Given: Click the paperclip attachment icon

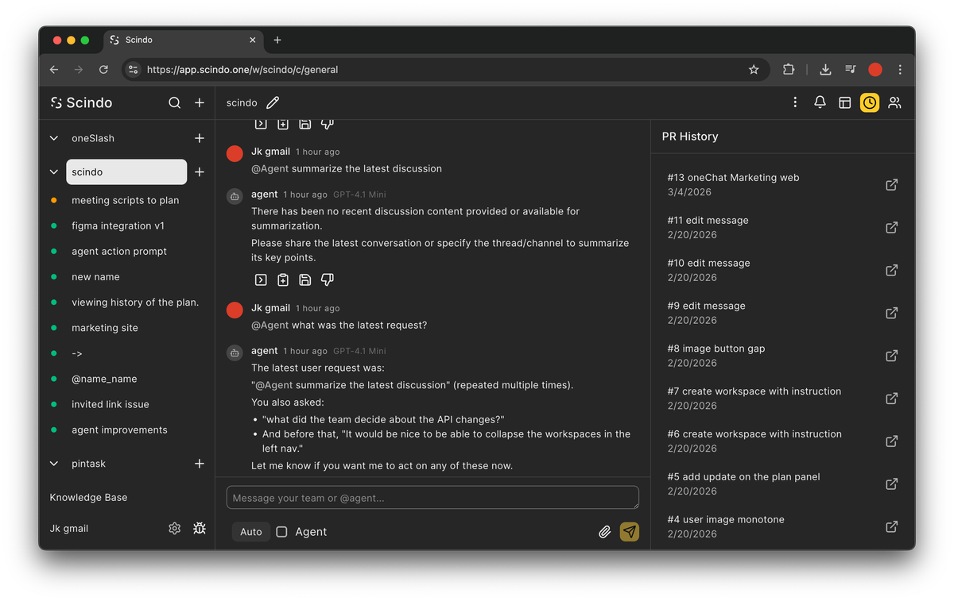Looking at the screenshot, I should [x=604, y=532].
